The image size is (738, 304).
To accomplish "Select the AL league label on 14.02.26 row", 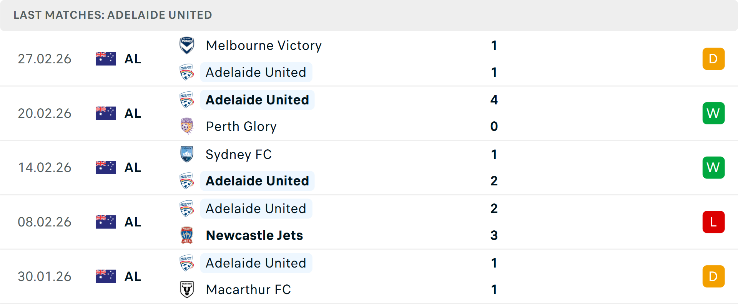I will [133, 167].
